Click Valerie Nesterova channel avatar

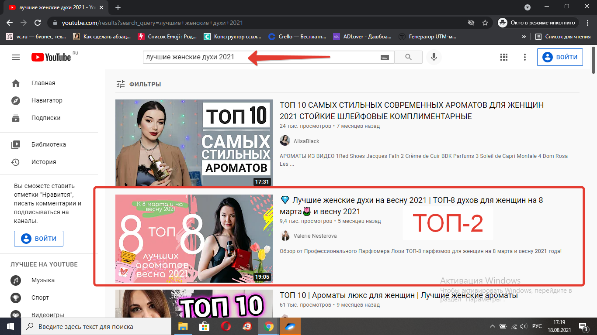(x=285, y=236)
